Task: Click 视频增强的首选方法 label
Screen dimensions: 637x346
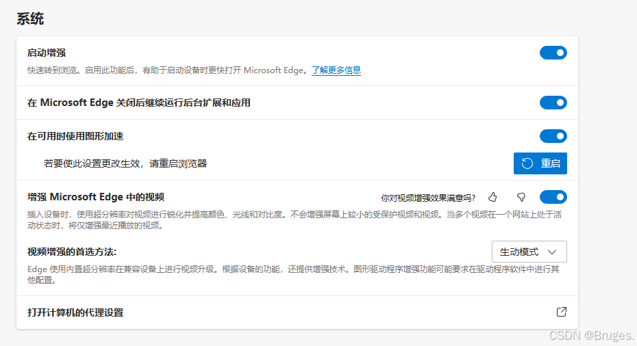Action: pyautogui.click(x=72, y=252)
